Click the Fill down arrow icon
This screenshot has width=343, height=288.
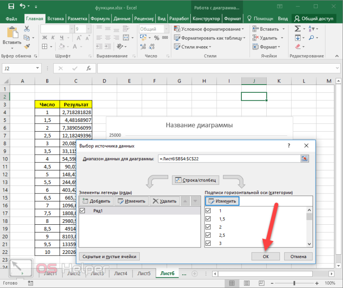pos(298,38)
